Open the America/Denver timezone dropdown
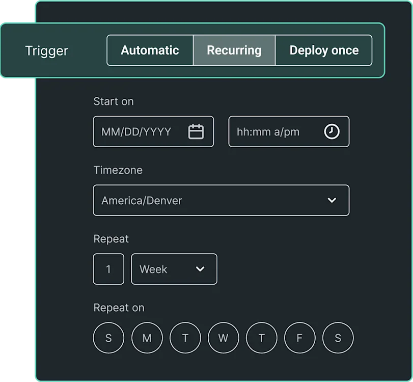Screen dimensions: 413x382 pos(221,200)
